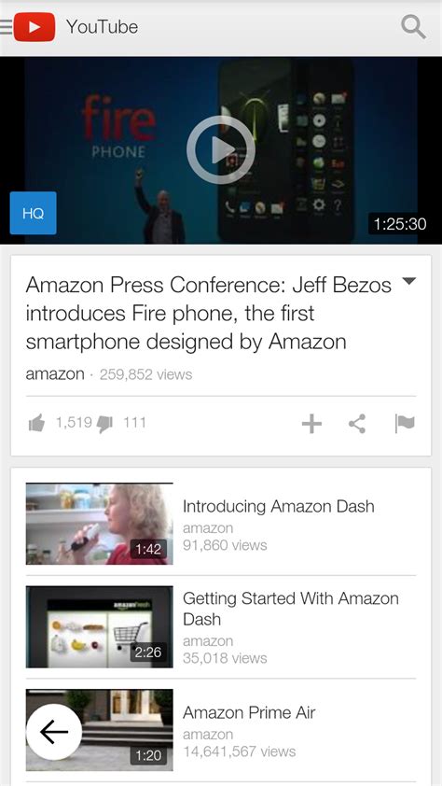Open Getting Started With Amazon Dash
442x786 pixels.
(x=291, y=609)
